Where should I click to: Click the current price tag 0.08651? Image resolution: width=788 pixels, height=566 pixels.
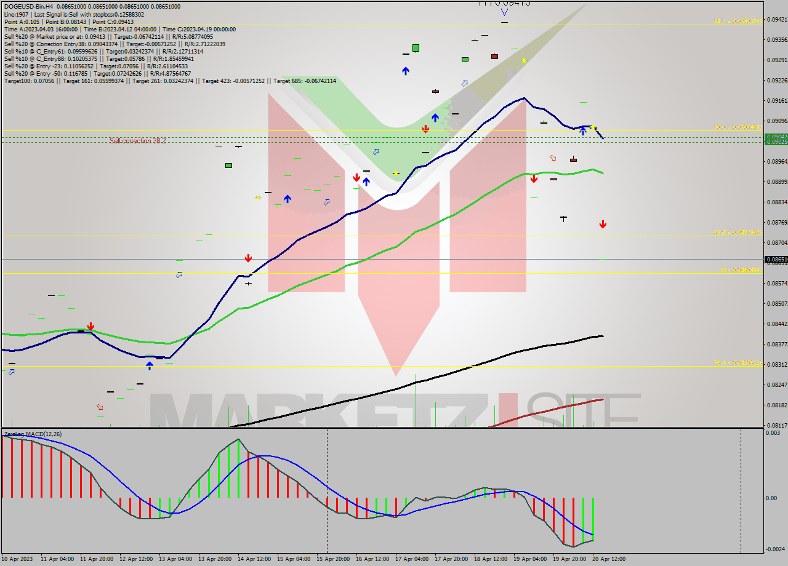[776, 260]
